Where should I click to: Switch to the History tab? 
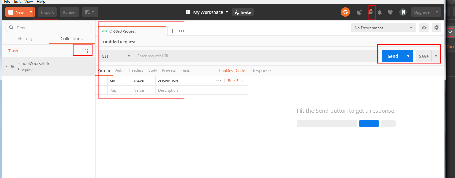pyautogui.click(x=25, y=39)
